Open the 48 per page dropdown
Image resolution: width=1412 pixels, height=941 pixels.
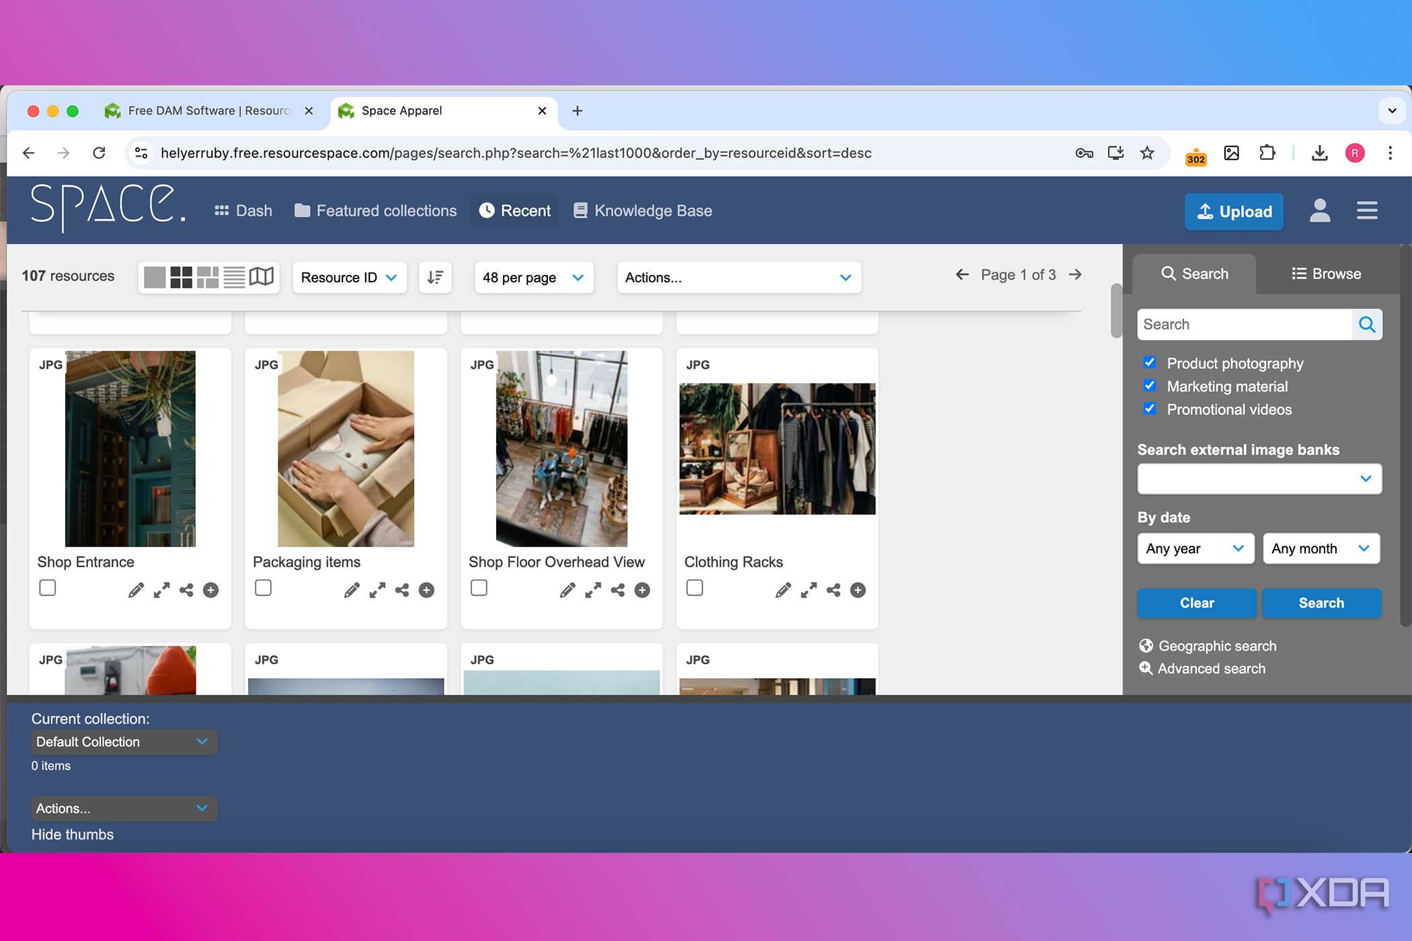(534, 278)
